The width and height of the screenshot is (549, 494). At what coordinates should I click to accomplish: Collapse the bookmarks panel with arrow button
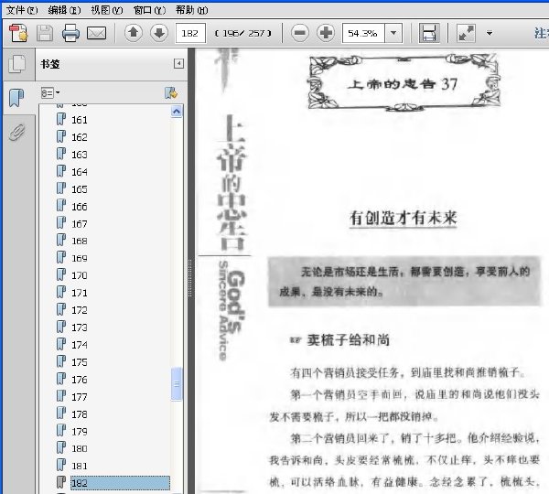tap(178, 63)
